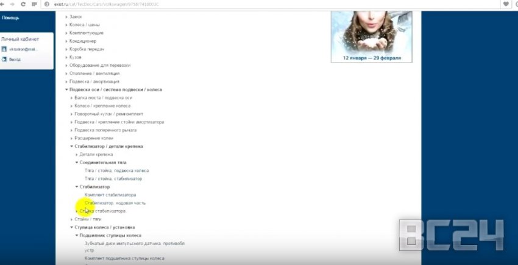
Task: Open Помощь in the left sidebar
Action: pos(10,18)
